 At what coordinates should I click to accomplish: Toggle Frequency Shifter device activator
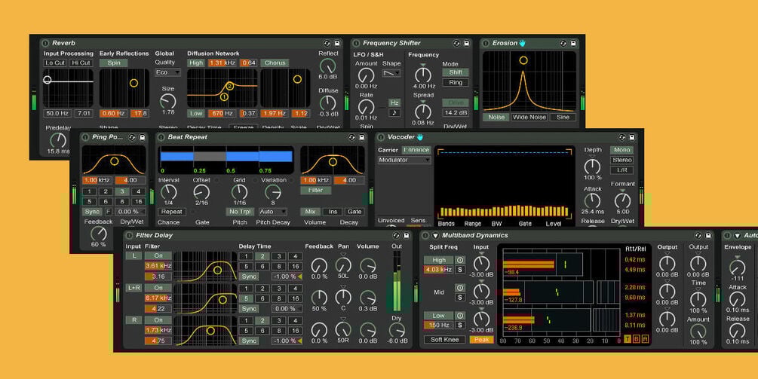click(356, 43)
